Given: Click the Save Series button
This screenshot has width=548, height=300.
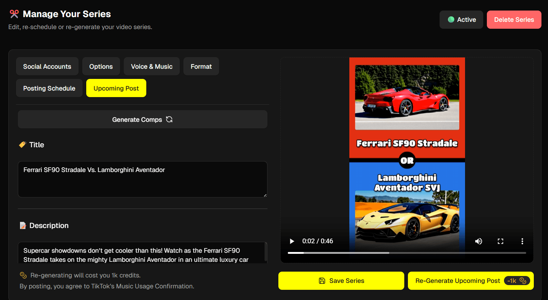Looking at the screenshot, I should (341, 281).
